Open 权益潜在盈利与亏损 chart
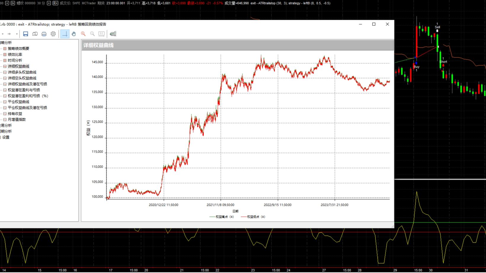Viewport: 486px width, 273px height. pyautogui.click(x=24, y=90)
